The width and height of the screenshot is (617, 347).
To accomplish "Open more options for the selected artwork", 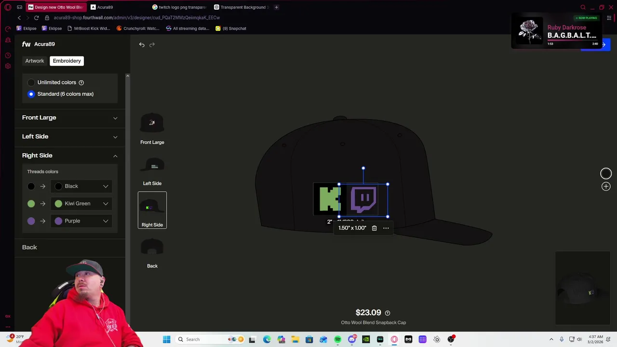I will (x=386, y=228).
